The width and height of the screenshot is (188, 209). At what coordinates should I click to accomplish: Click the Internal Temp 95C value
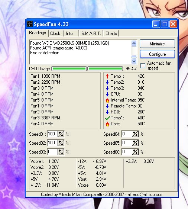pos(141,100)
